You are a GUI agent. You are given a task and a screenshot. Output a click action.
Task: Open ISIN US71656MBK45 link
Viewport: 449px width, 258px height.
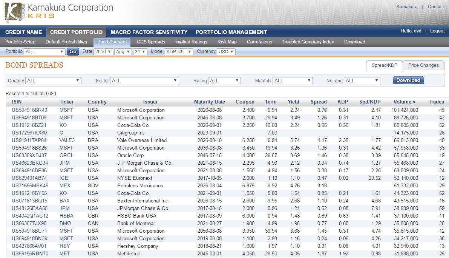(x=30, y=186)
